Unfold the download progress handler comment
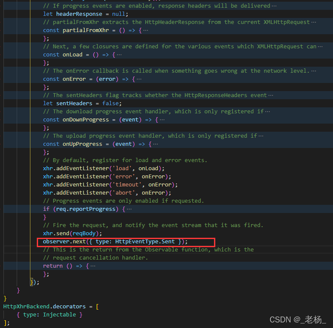 click(x=268, y=112)
